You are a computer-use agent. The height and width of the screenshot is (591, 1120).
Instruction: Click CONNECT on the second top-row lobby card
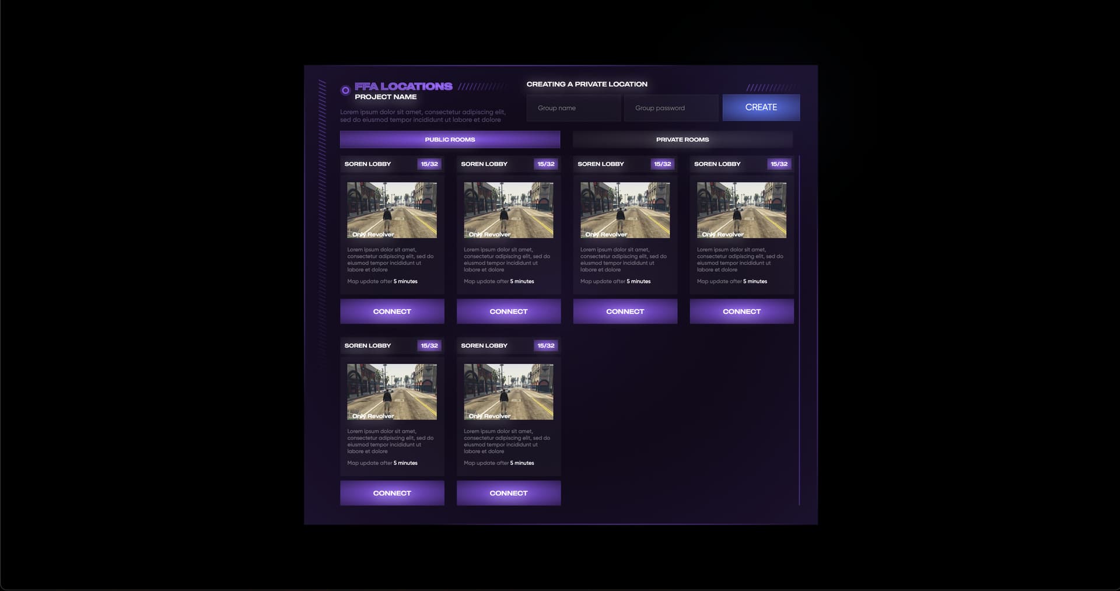point(509,312)
